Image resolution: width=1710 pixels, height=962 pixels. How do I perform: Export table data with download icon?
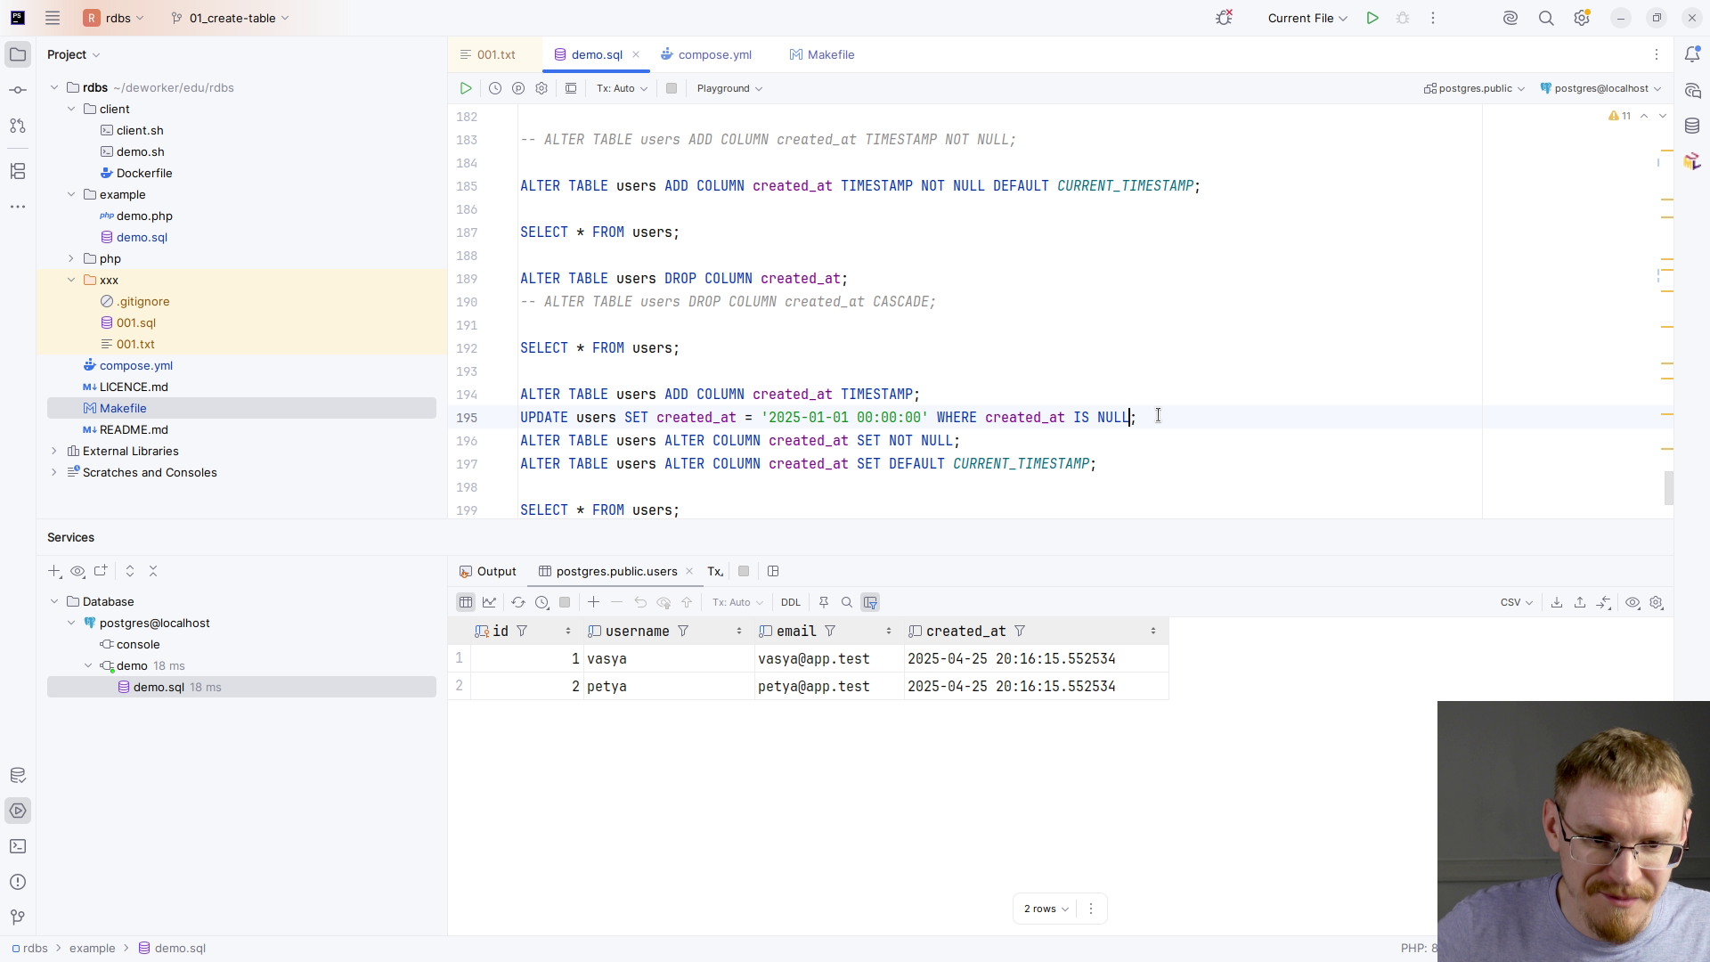1557,603
